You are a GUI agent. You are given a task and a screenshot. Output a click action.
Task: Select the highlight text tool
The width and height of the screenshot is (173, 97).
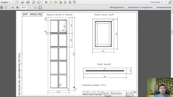55,2
